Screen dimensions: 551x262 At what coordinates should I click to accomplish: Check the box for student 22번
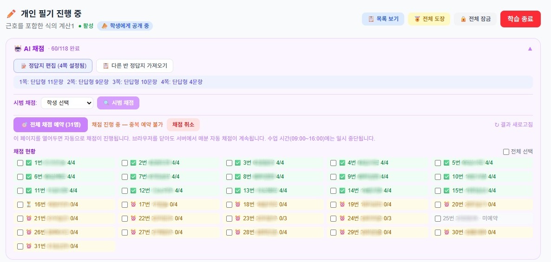[125, 218]
